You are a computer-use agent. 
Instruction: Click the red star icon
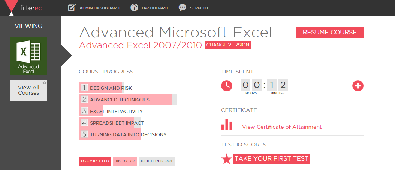(x=226, y=159)
